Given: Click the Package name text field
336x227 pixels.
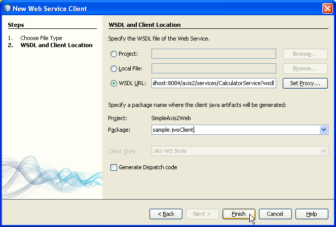Looking at the screenshot, I should point(236,130).
